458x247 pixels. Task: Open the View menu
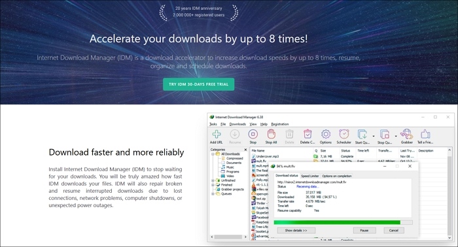click(x=253, y=124)
